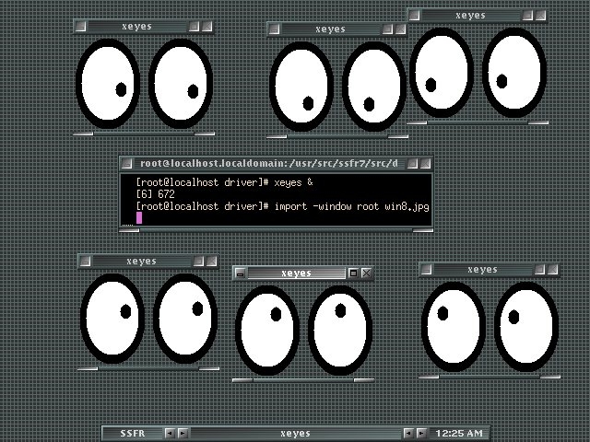The image size is (590, 442).
Task: Select the xeyes entry in the taskbar
Action: (295, 433)
